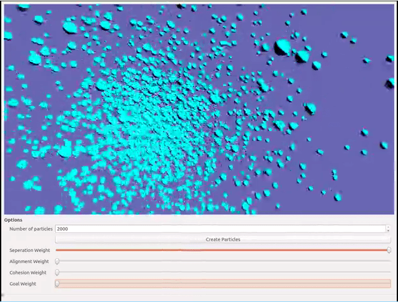Viewport: 398px width, 302px height.
Task: Click the Alignment Weight slider handle
Action: [57, 261]
